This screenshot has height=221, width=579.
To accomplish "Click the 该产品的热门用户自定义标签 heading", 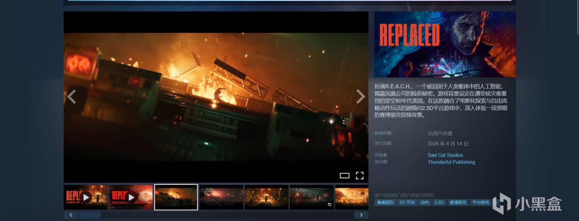I will (405, 195).
